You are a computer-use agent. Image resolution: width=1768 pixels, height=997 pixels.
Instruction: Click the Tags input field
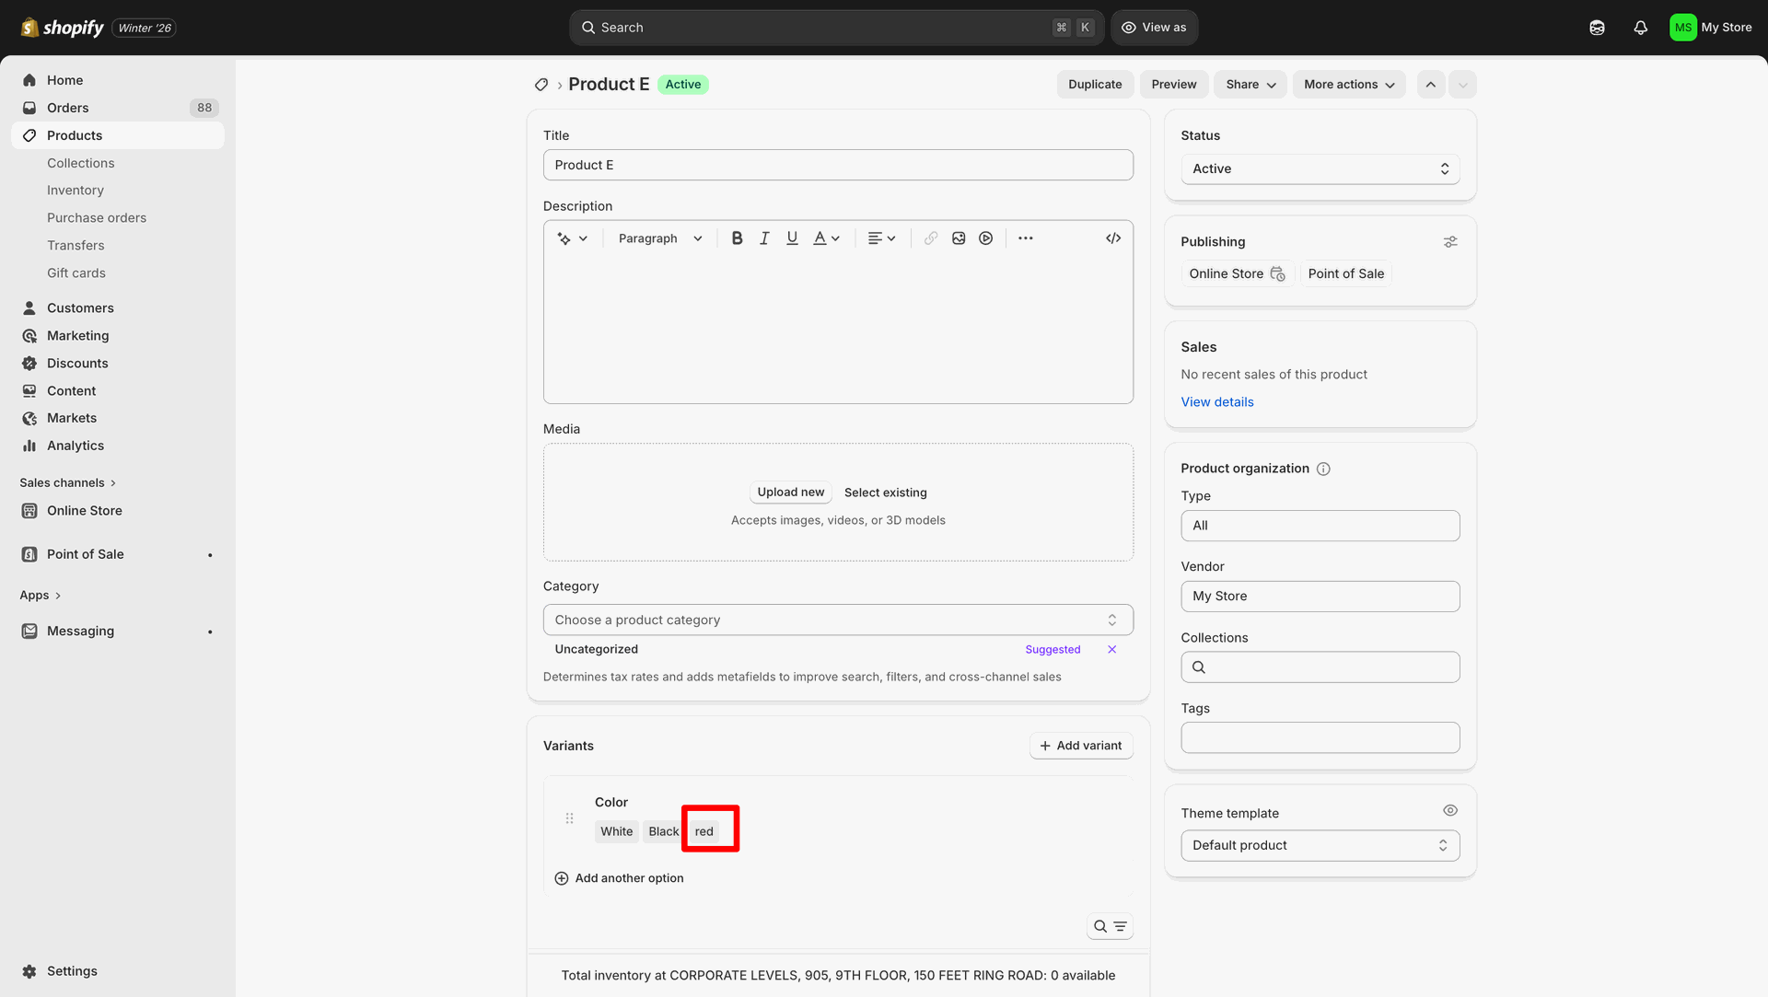point(1320,738)
